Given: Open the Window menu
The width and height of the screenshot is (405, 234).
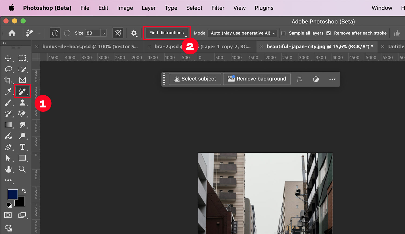Looking at the screenshot, I should pyautogui.click(x=382, y=8).
